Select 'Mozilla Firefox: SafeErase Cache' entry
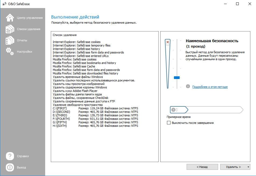 pyautogui.click(x=74, y=66)
